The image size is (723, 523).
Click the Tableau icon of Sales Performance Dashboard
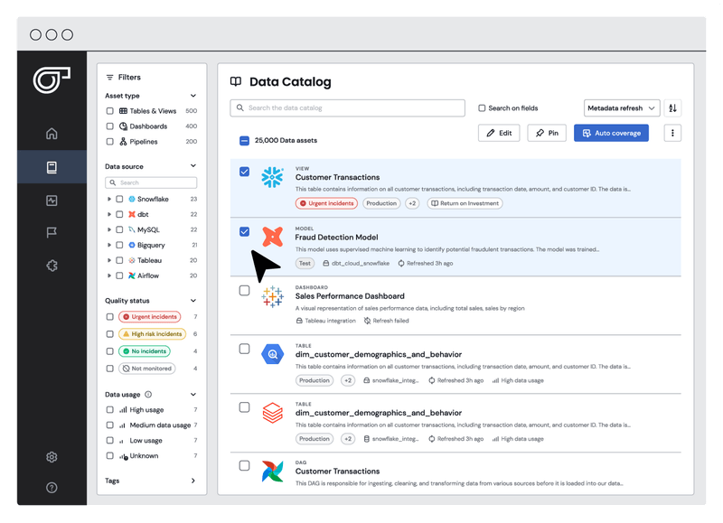pyautogui.click(x=273, y=296)
